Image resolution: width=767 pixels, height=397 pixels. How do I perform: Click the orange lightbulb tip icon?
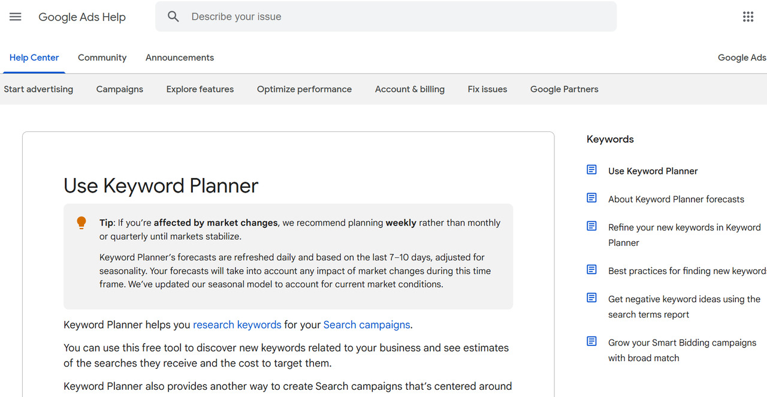click(x=81, y=223)
